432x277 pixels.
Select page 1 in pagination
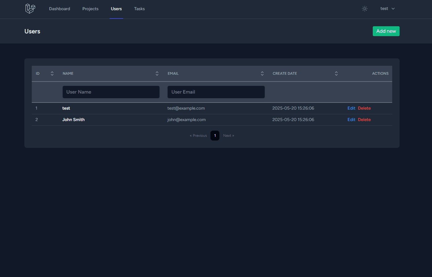tap(215, 135)
